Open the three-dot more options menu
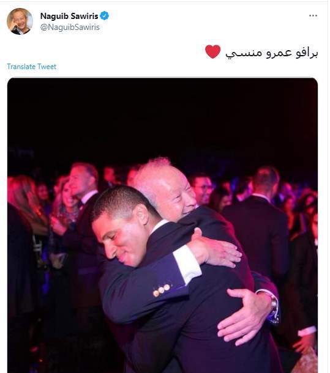The image size is (330, 373). coord(313,16)
